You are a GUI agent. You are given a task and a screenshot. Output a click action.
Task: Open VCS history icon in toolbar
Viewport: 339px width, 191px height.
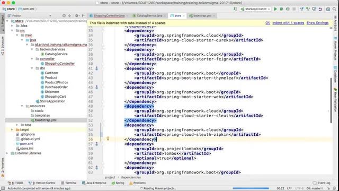coord(314,9)
